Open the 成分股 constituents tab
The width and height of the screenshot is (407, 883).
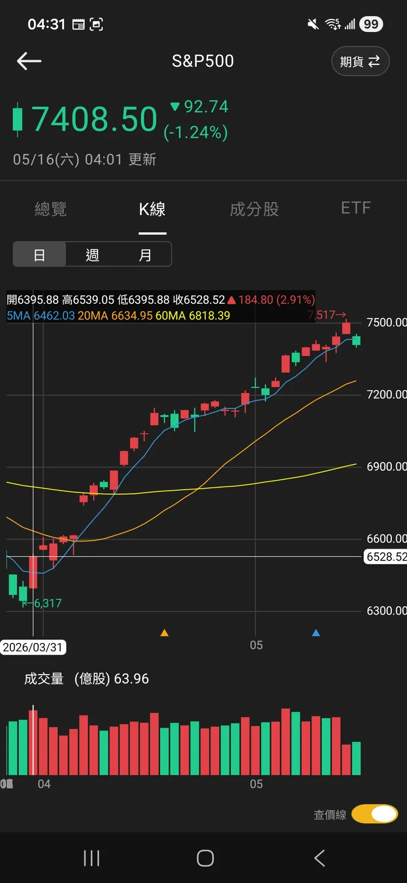pos(254,209)
